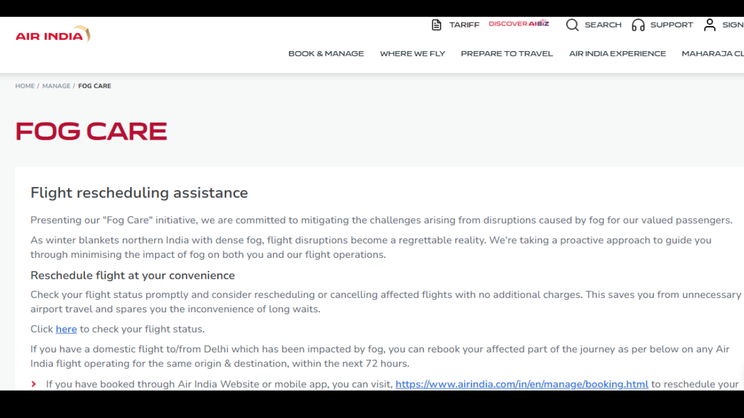Click the Air India logo
The width and height of the screenshot is (744, 418).
coord(53,35)
